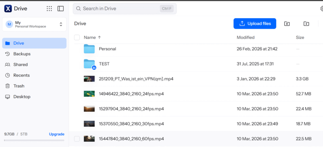
Task: Focus the Search in Drive field
Action: pyautogui.click(x=125, y=8)
